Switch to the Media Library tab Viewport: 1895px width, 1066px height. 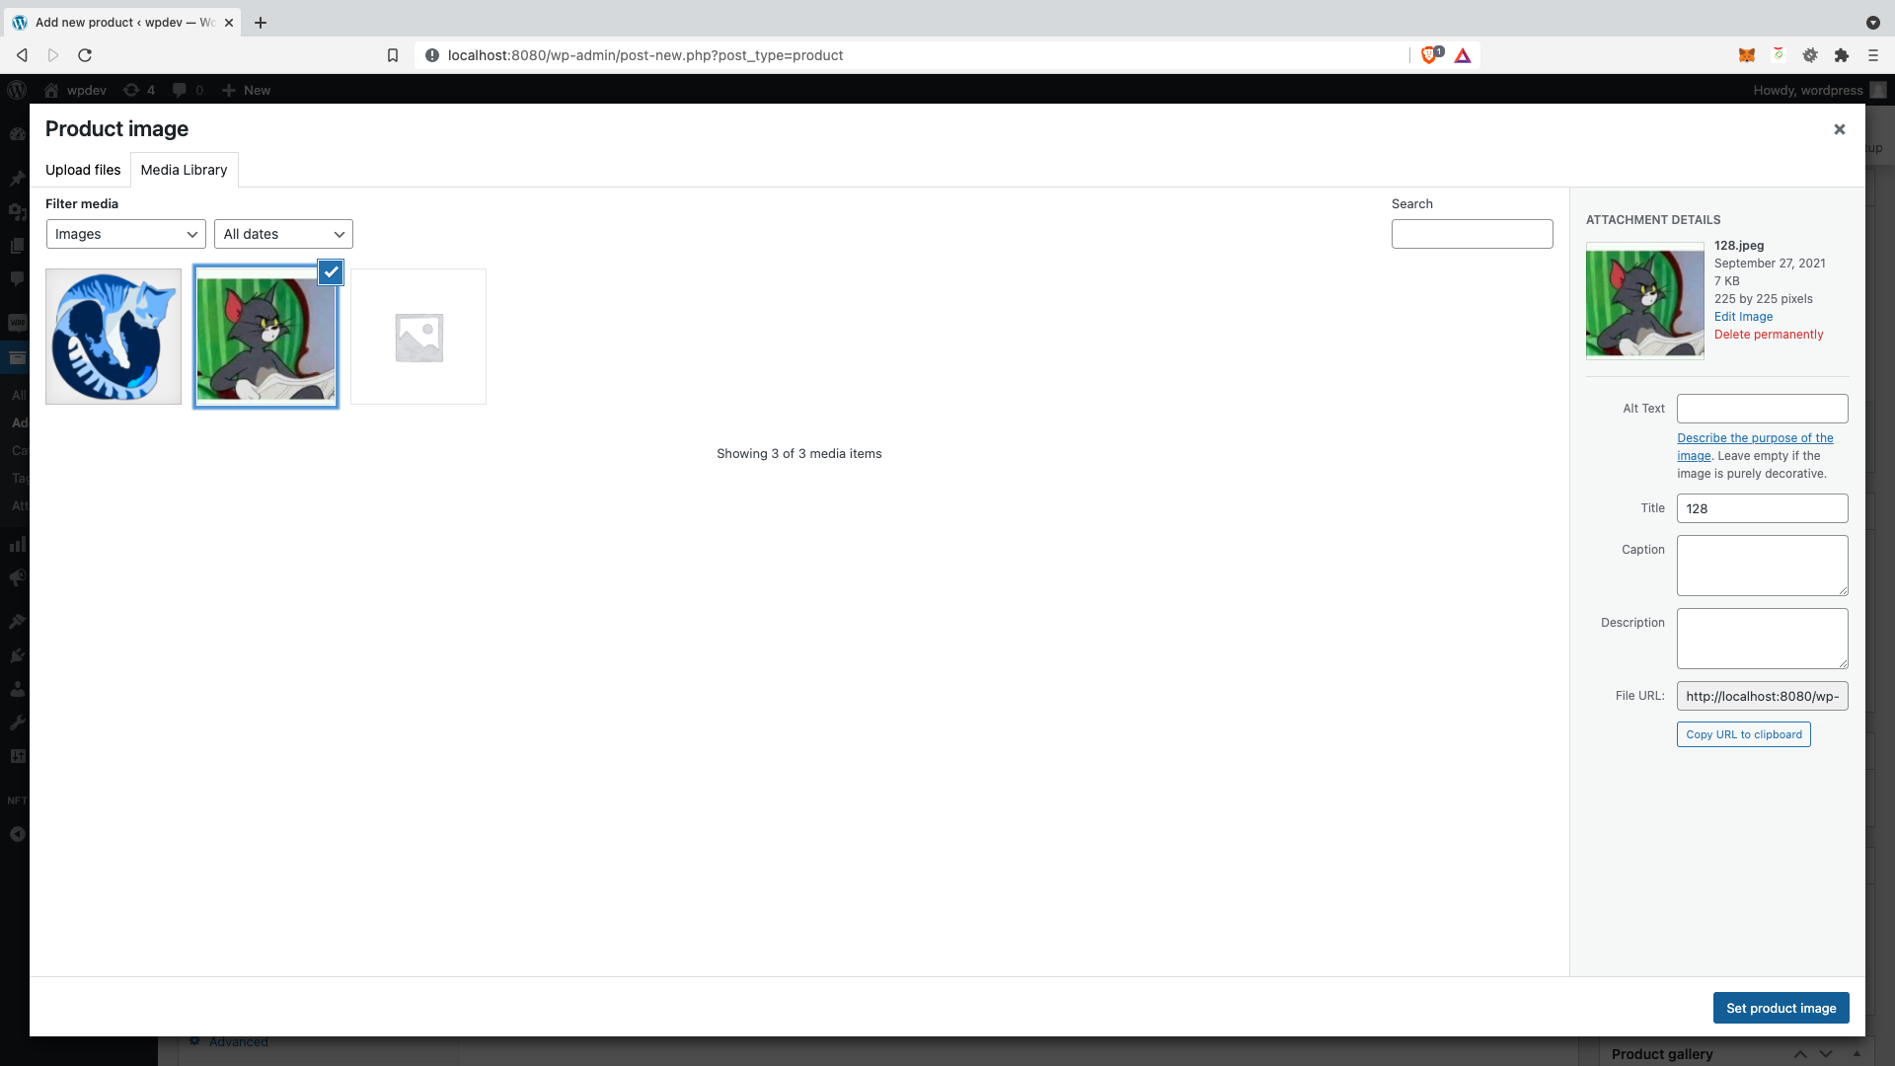click(x=184, y=170)
